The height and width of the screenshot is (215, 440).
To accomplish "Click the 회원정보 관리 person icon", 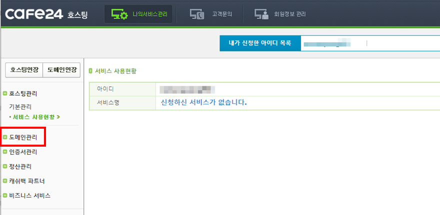I will [261, 14].
